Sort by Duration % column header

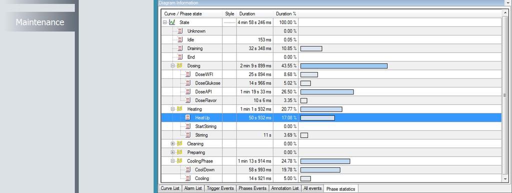[x=286, y=14]
